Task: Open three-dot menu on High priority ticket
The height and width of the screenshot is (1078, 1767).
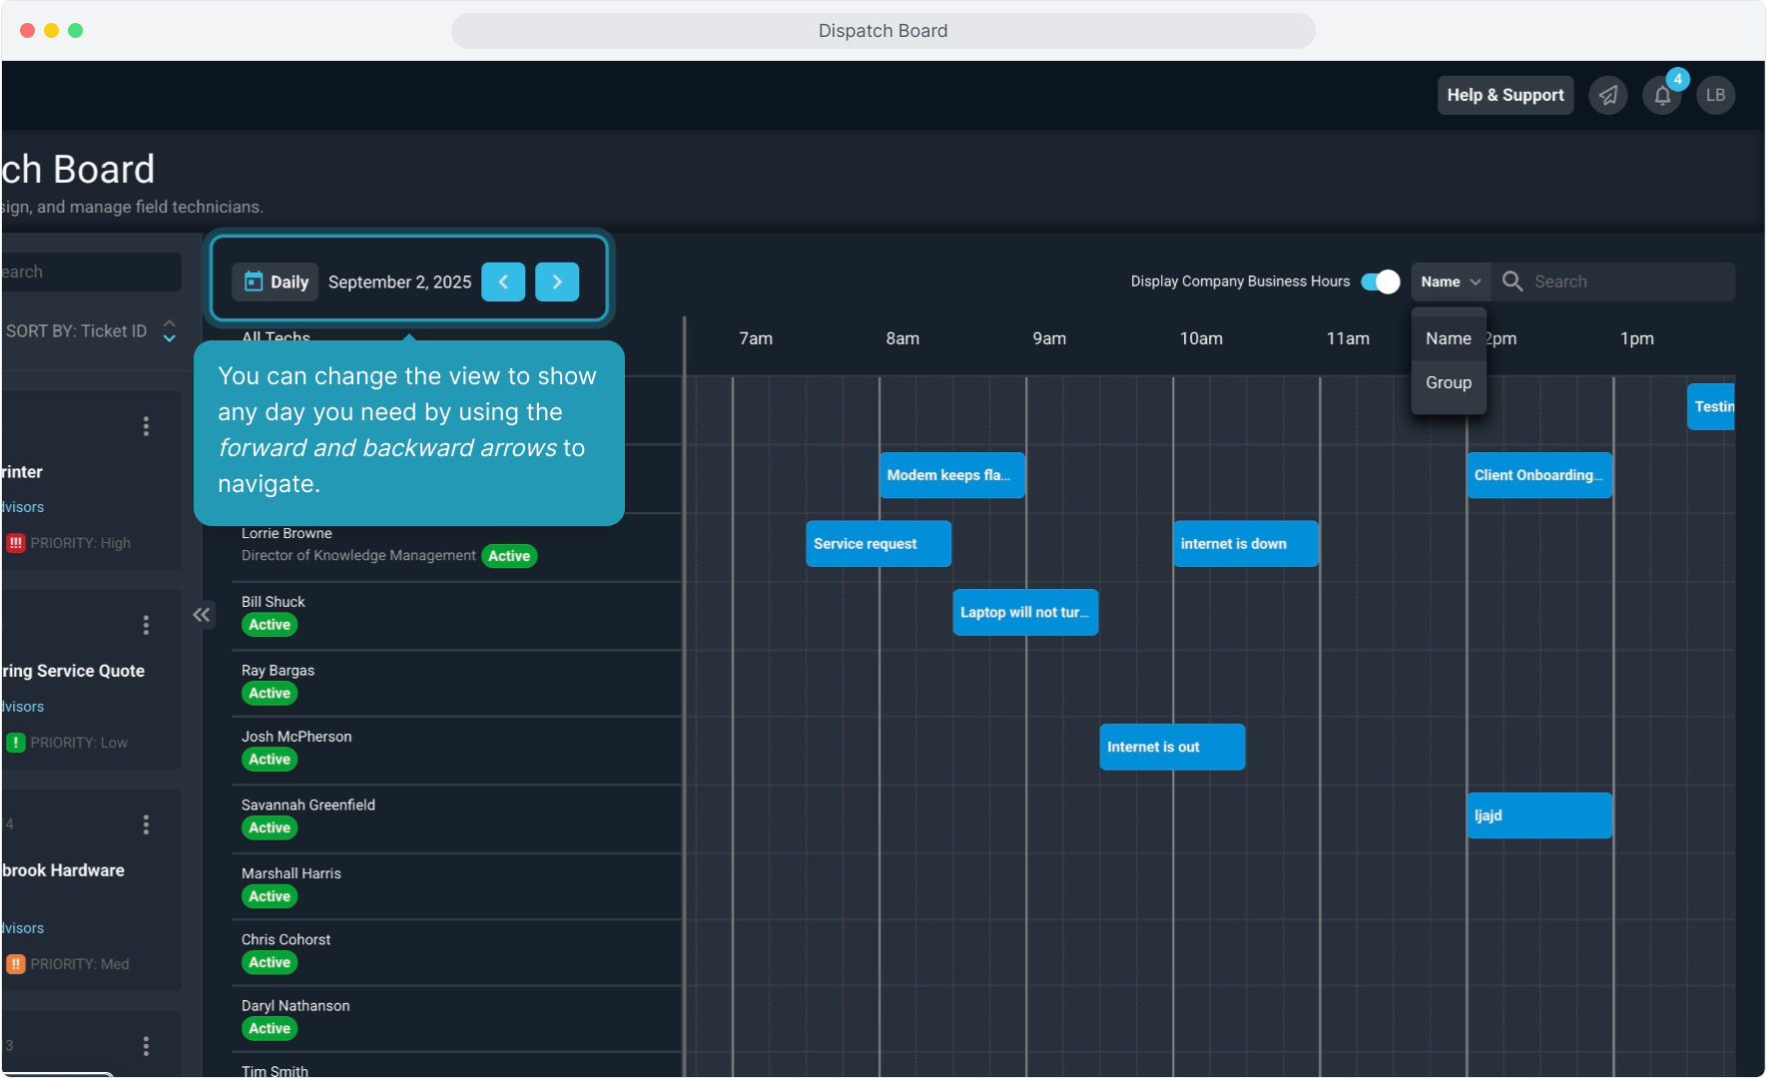Action: point(146,427)
